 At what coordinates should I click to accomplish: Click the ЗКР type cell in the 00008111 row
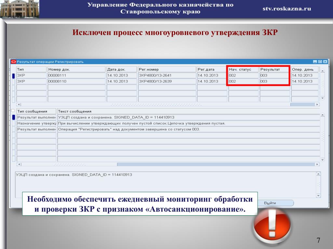click(x=31, y=75)
